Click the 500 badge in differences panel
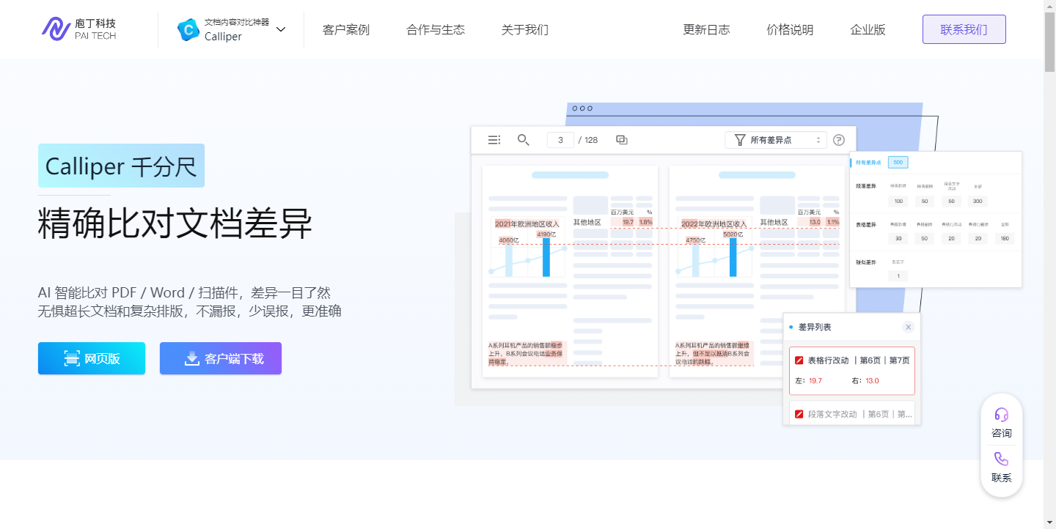The height and width of the screenshot is (529, 1056). pyautogui.click(x=898, y=162)
